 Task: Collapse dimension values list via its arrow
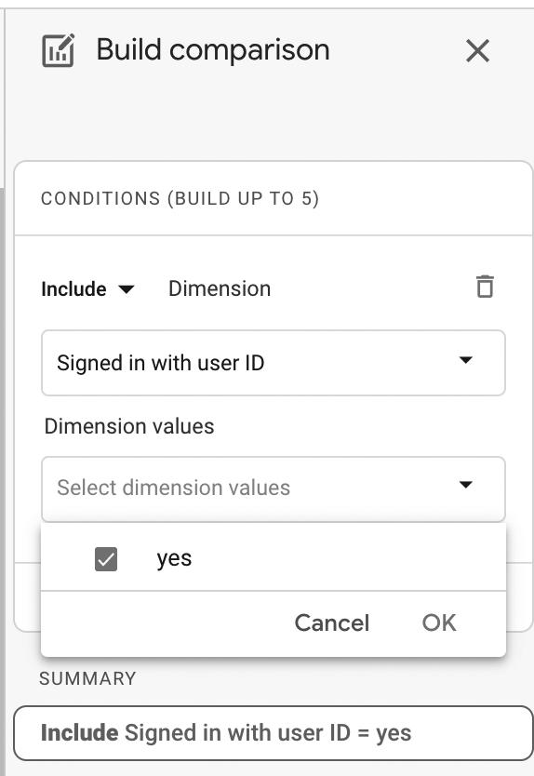point(465,485)
